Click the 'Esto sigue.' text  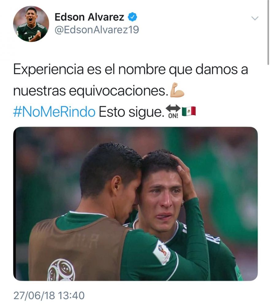[131, 112]
